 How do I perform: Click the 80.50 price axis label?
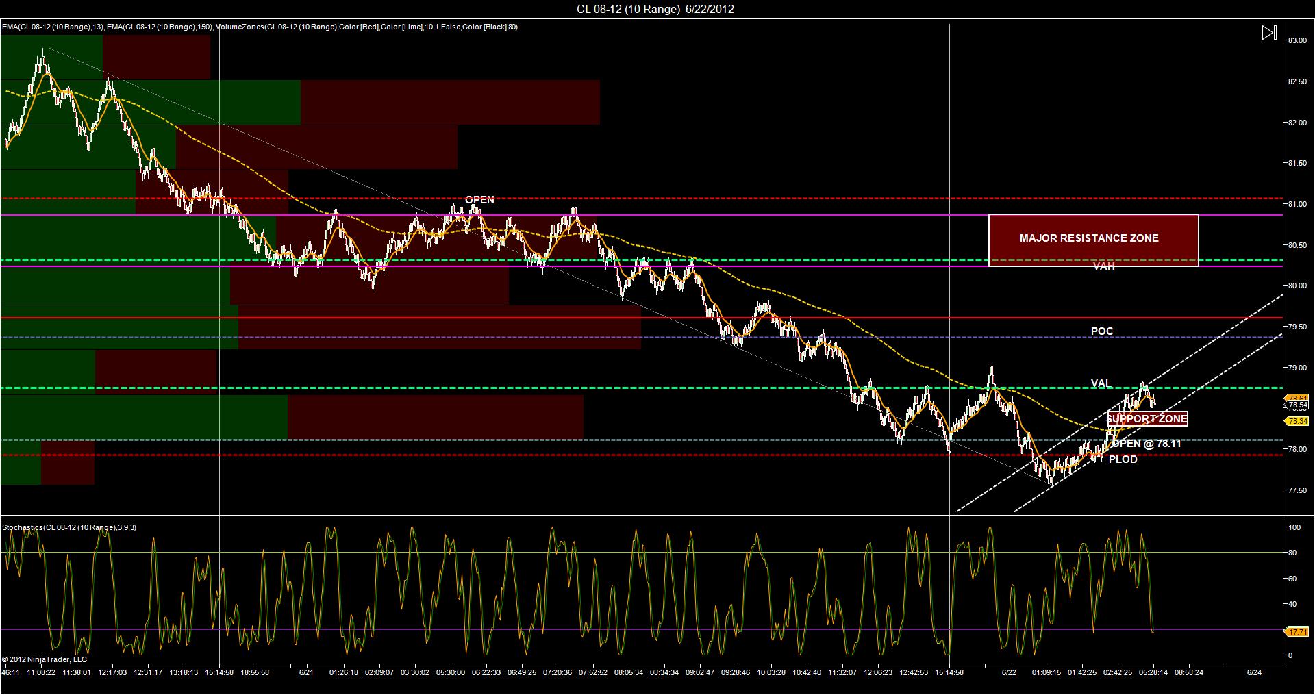pos(1297,246)
